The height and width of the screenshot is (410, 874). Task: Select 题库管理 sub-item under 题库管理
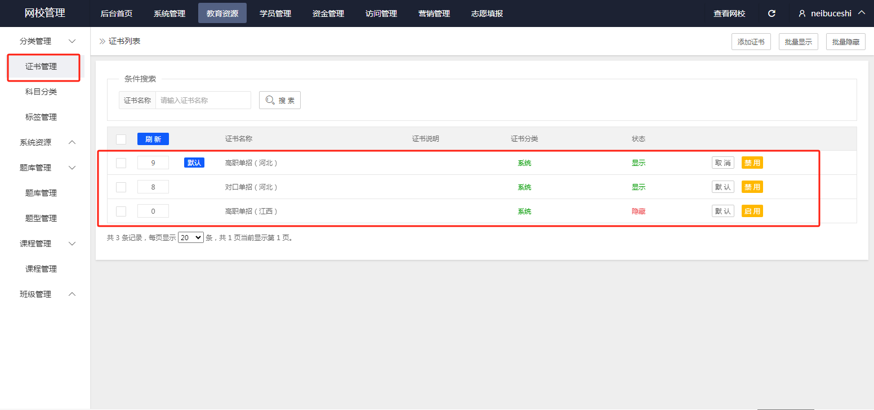(x=41, y=193)
